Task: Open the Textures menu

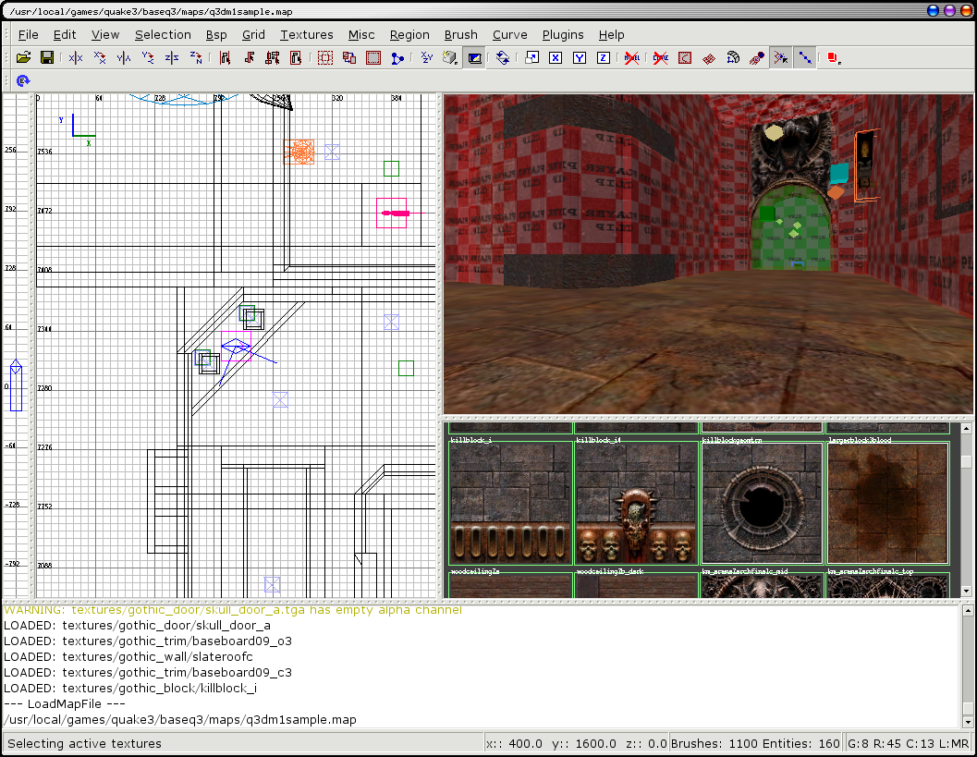Action: pos(306,34)
